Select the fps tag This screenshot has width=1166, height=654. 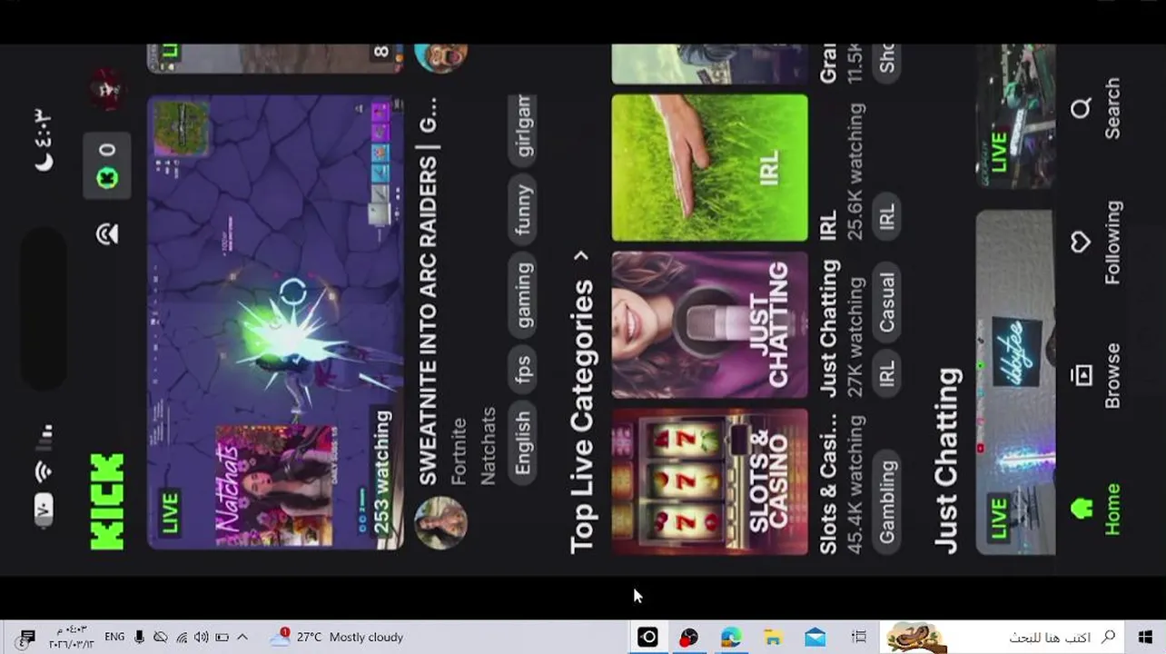click(522, 369)
